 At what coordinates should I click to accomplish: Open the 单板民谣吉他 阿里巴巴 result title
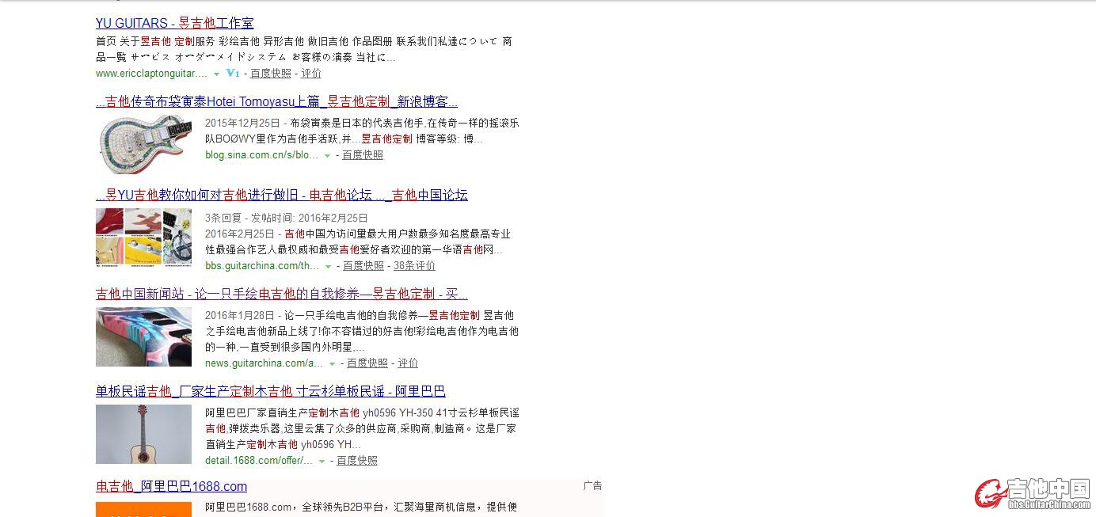click(x=271, y=391)
